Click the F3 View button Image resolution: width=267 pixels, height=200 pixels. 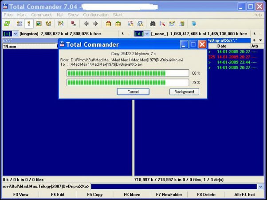point(20,195)
